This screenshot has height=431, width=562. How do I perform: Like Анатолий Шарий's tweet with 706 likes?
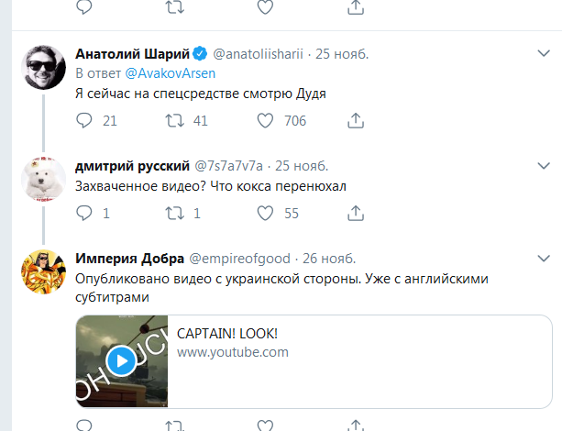(266, 120)
